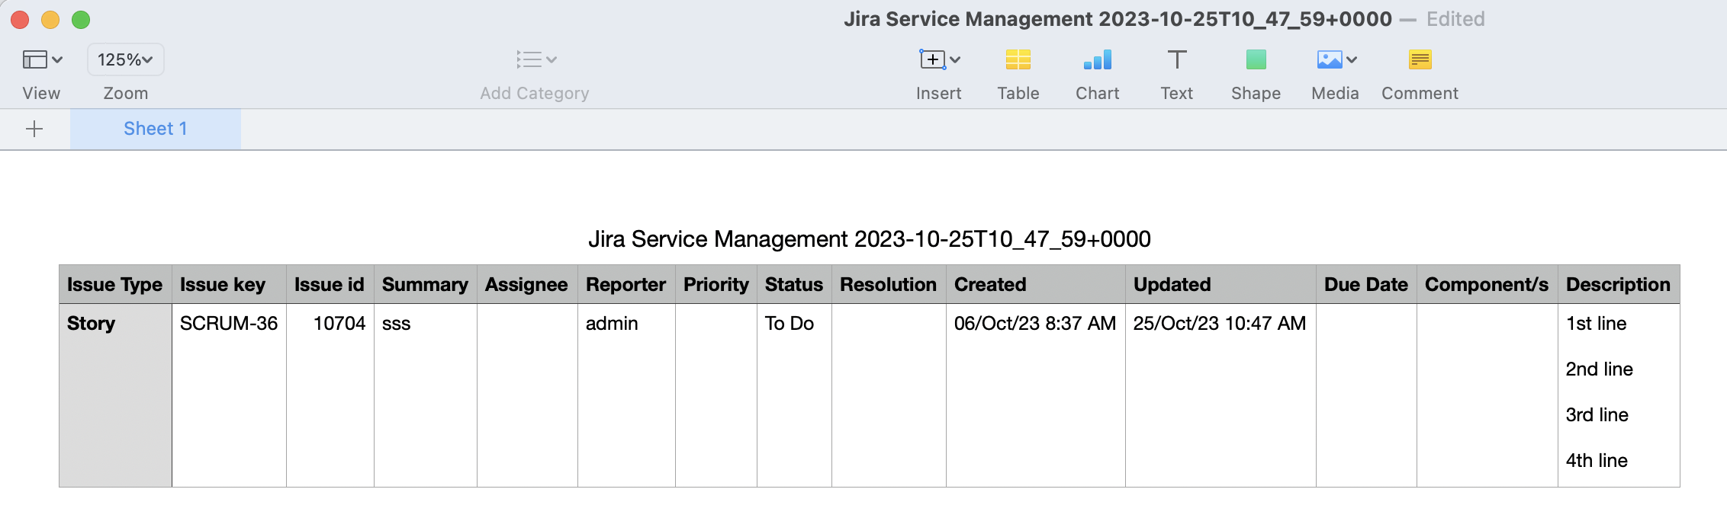
Task: Add a Text box with Text icon
Action: [x=1177, y=59]
